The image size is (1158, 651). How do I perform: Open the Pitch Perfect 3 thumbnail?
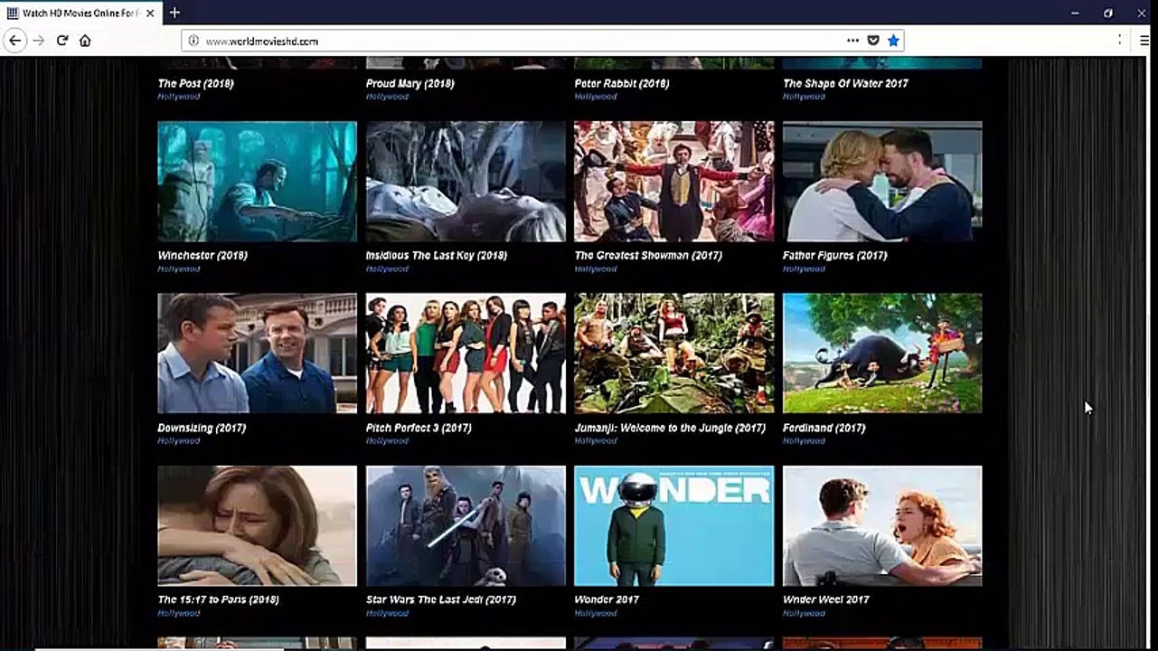(466, 354)
